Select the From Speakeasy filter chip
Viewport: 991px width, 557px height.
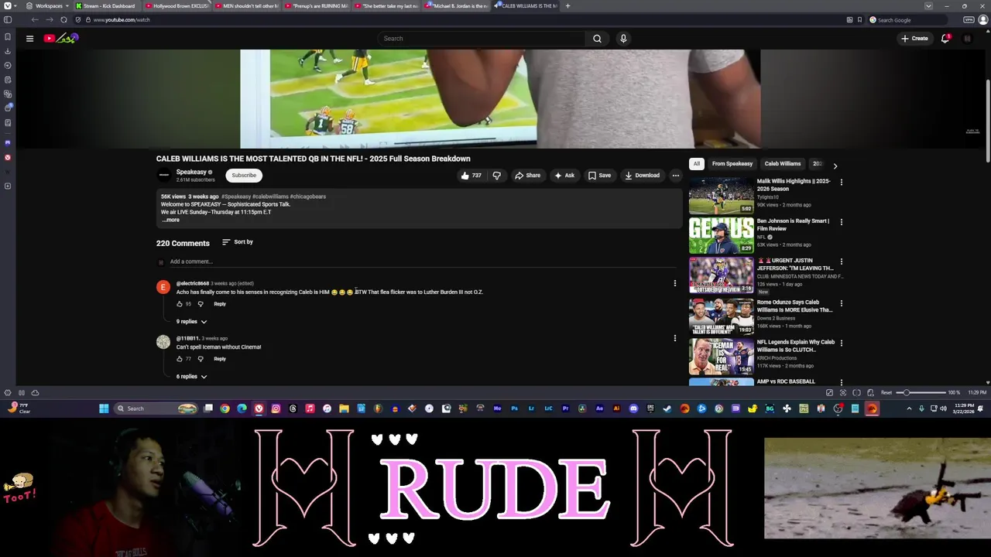[x=732, y=164]
